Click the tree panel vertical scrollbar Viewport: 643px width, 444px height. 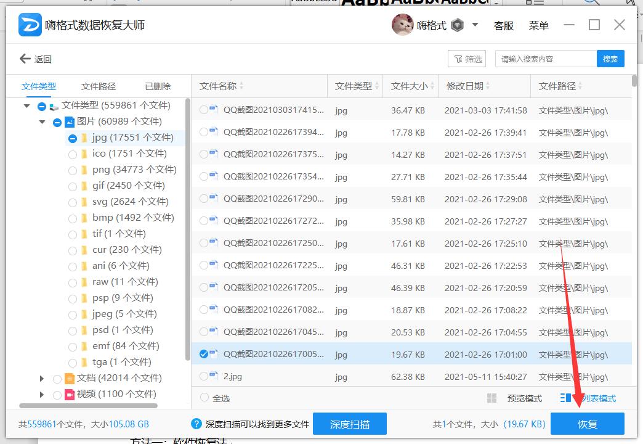tap(187, 229)
